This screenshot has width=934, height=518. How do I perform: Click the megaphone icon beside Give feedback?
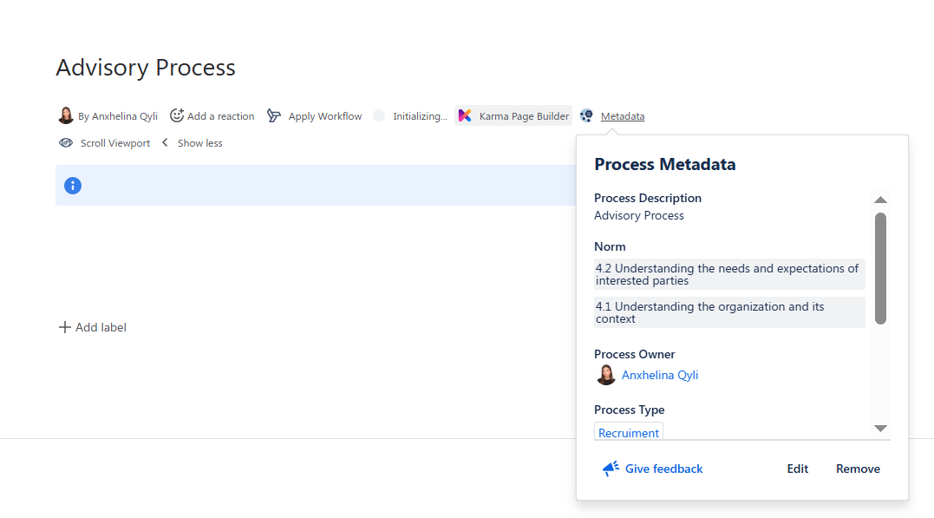(x=611, y=469)
